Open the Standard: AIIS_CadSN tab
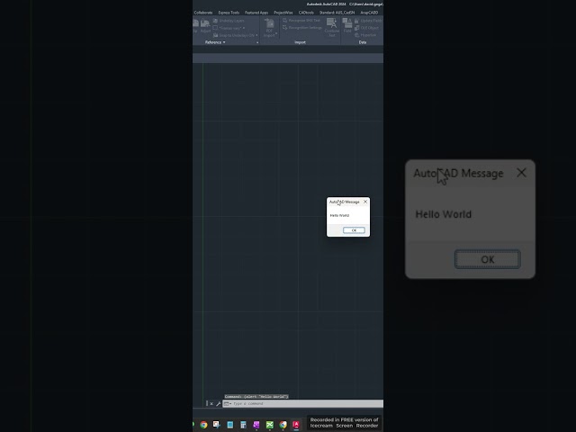 click(337, 13)
